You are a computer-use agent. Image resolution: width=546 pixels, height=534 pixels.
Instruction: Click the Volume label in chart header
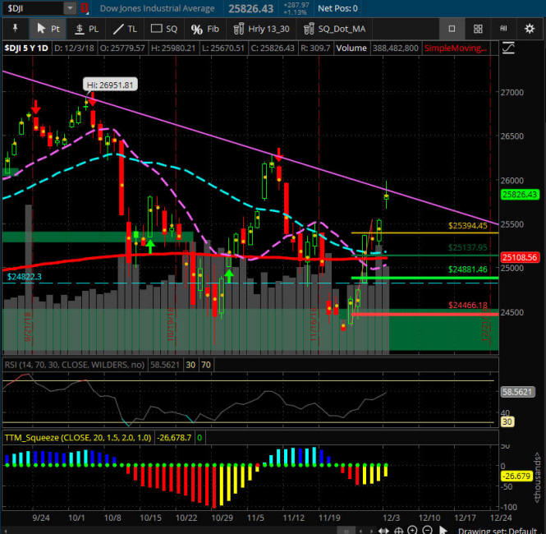[351, 48]
